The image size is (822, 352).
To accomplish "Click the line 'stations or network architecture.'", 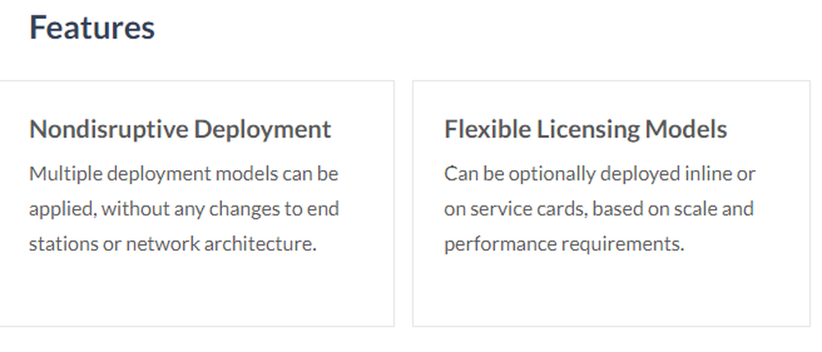I will point(173,244).
